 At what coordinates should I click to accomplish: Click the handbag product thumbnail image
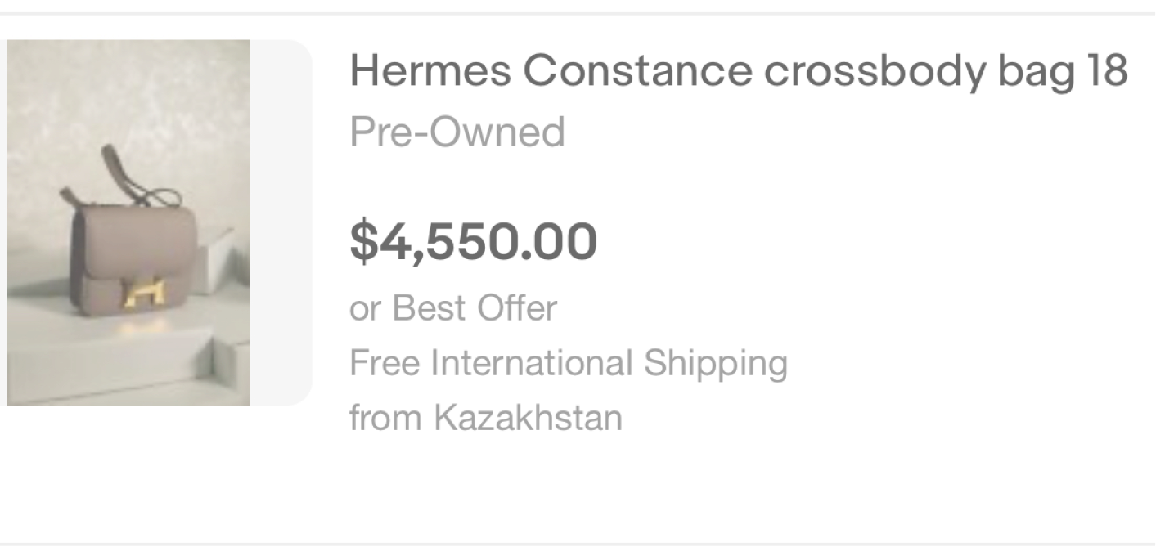pos(128,222)
